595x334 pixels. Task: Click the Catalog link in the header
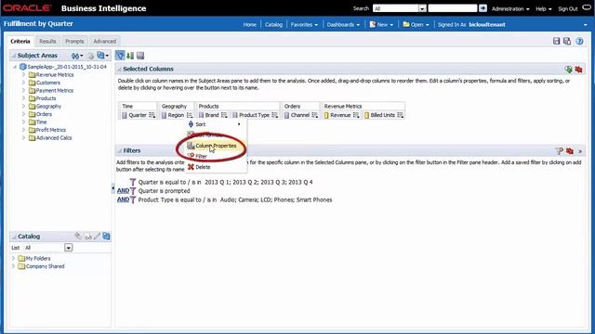(273, 25)
